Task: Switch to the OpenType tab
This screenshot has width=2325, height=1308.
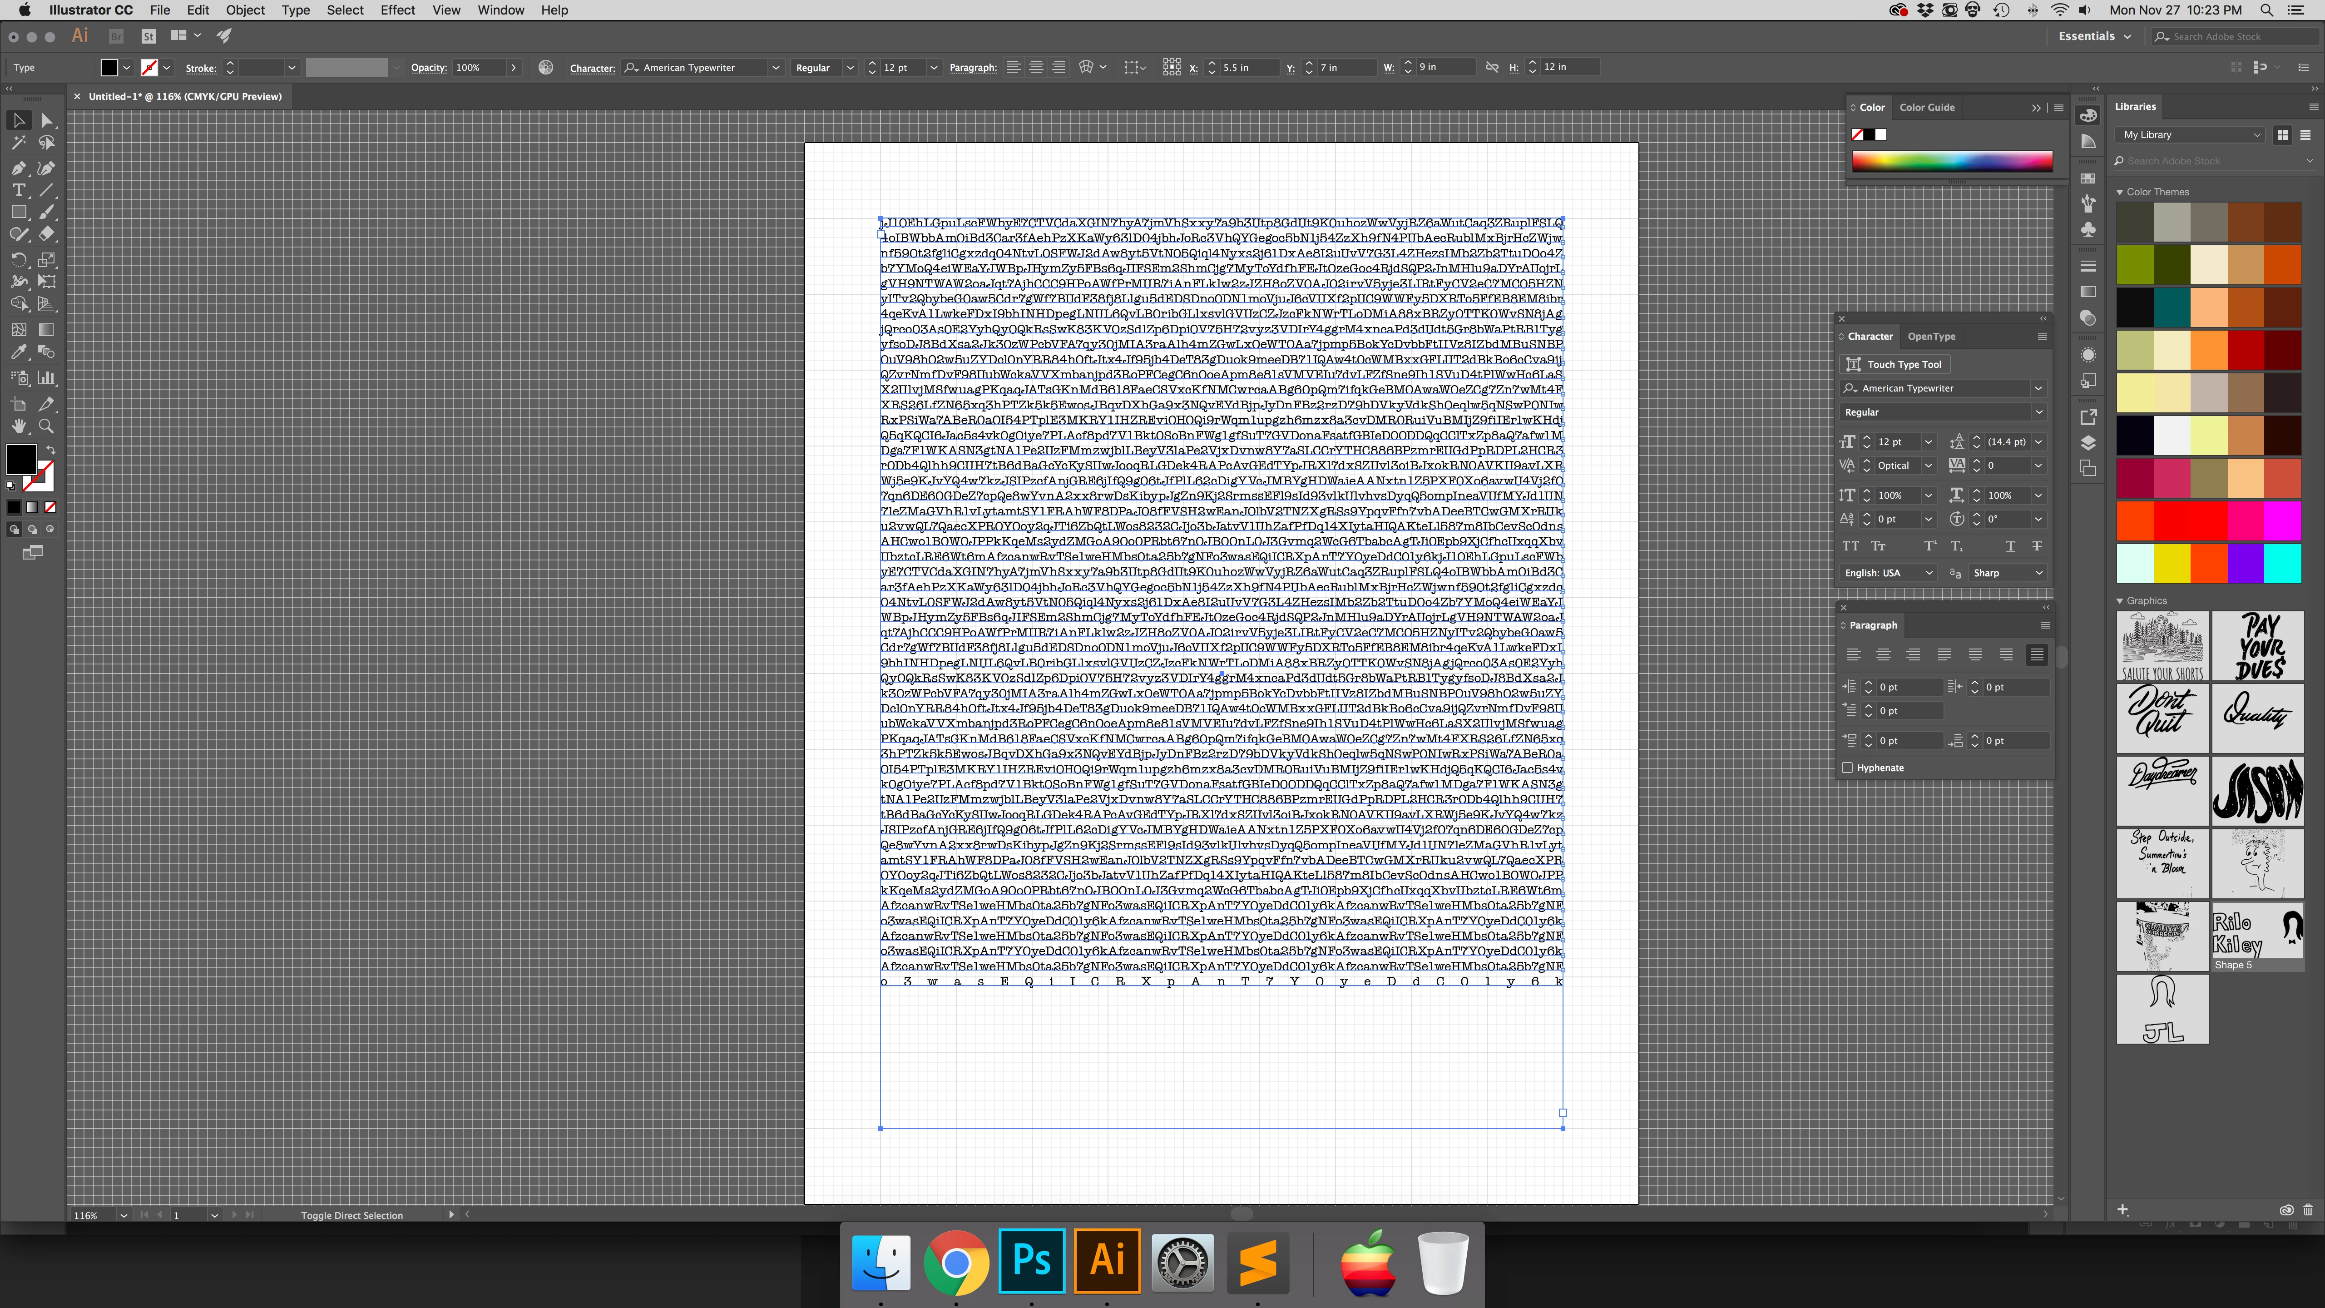Action: (x=1930, y=337)
